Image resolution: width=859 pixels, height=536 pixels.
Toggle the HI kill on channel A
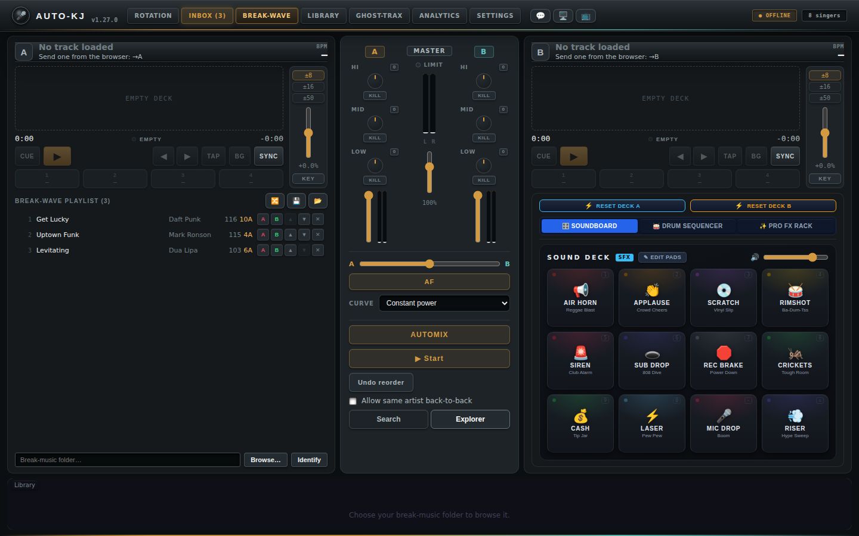[375, 95]
